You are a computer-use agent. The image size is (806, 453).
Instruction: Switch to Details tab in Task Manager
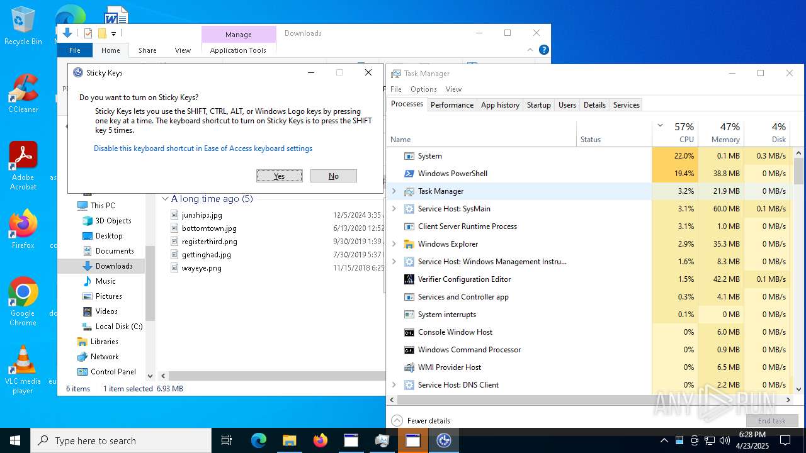594,105
